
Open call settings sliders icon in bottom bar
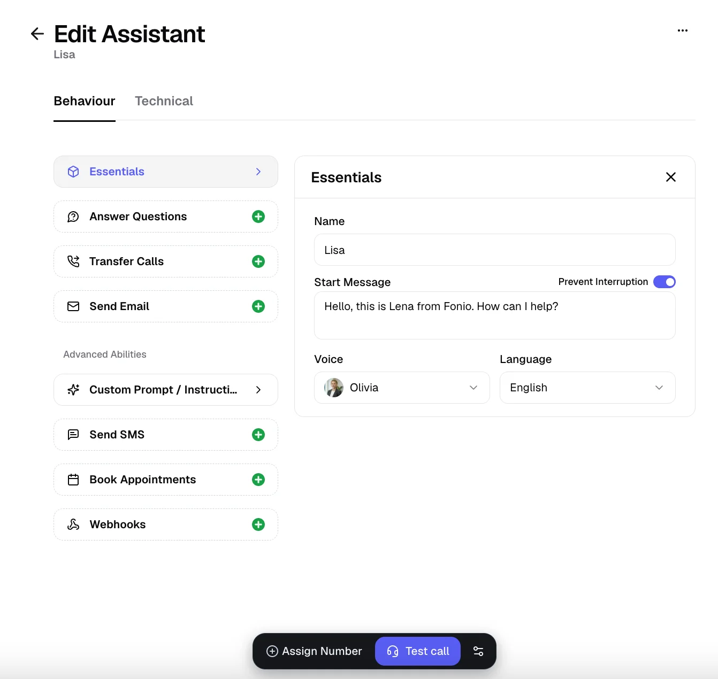tap(478, 651)
